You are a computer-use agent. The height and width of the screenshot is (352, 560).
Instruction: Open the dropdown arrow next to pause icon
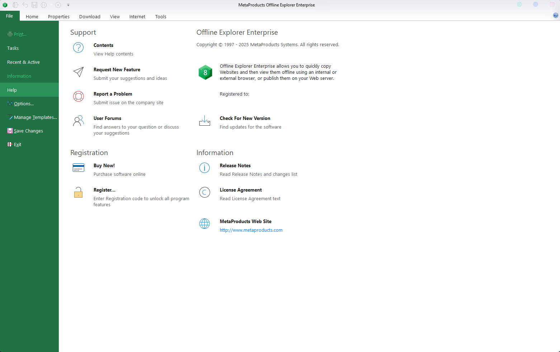tap(51, 5)
